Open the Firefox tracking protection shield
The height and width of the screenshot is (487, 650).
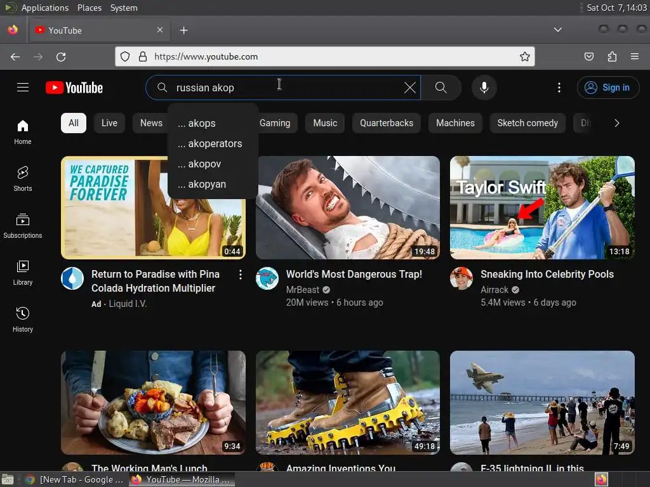pyautogui.click(x=125, y=56)
